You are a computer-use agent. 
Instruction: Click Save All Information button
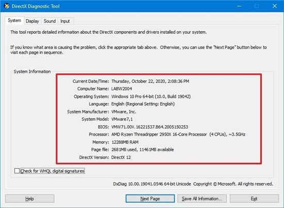[202, 199]
